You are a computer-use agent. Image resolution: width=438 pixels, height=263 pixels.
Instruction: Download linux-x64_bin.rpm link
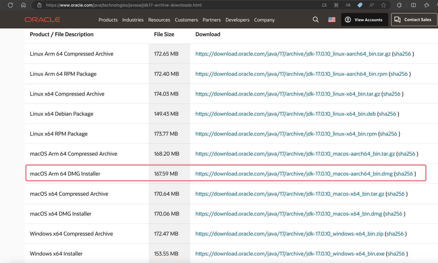click(286, 134)
